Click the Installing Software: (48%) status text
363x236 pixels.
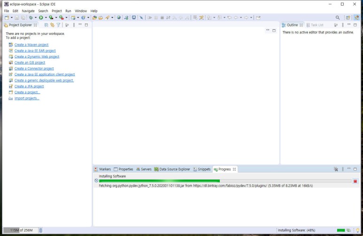point(296,230)
